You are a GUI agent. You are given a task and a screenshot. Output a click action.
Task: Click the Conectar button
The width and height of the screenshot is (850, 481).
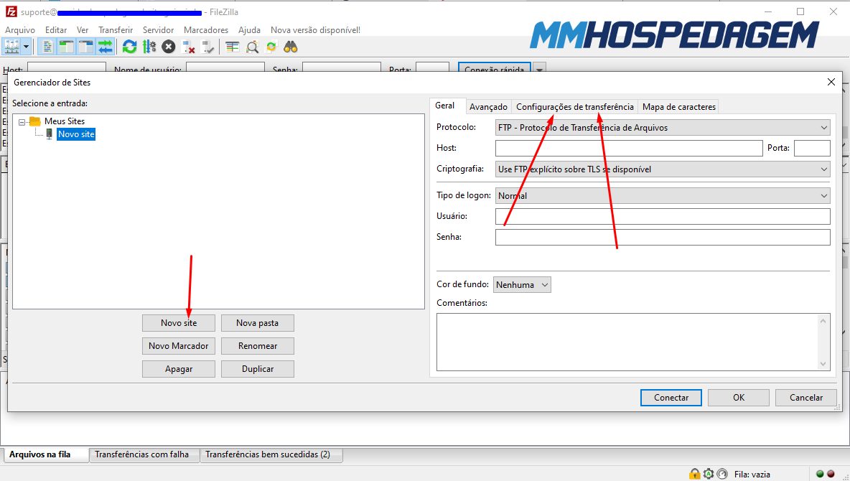[x=671, y=398]
